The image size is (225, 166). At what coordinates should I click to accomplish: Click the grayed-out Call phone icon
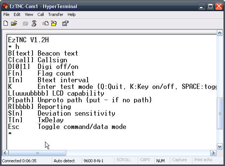pos(25,23)
